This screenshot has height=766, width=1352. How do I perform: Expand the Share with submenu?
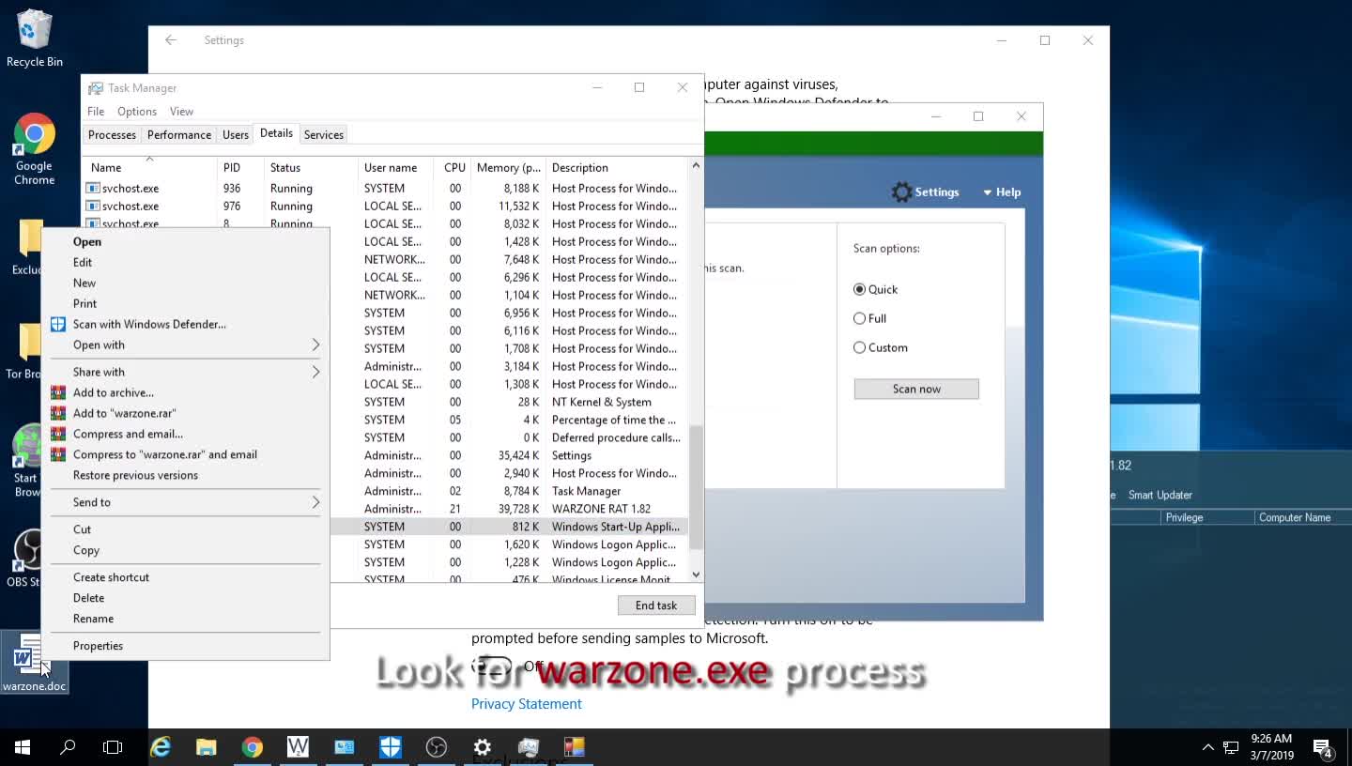pyautogui.click(x=186, y=372)
